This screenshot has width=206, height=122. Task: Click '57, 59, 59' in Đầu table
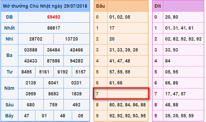pyautogui.click(x=120, y=72)
